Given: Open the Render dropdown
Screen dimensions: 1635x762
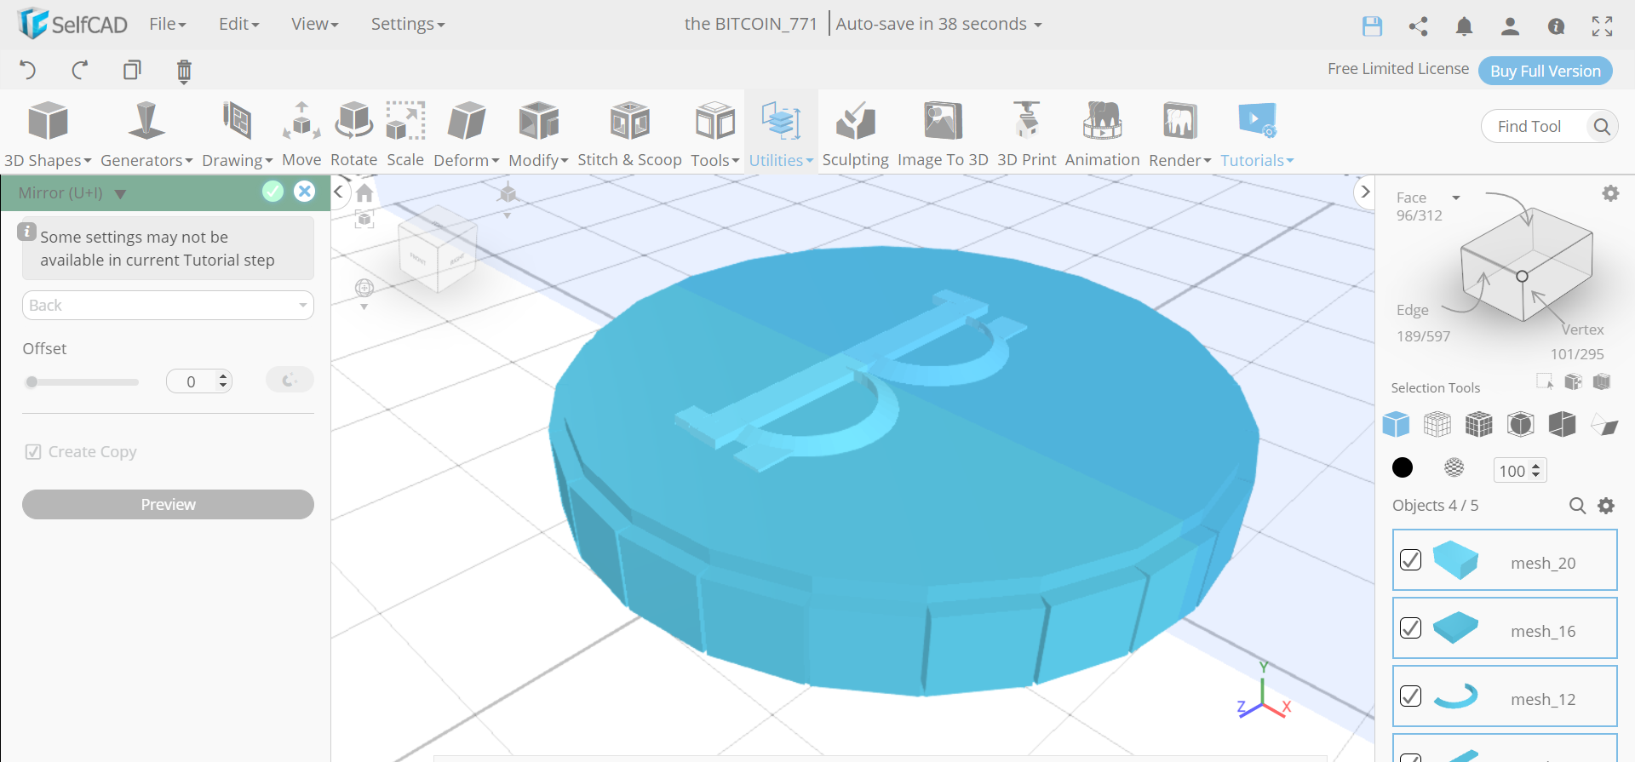Looking at the screenshot, I should pyautogui.click(x=1179, y=134).
